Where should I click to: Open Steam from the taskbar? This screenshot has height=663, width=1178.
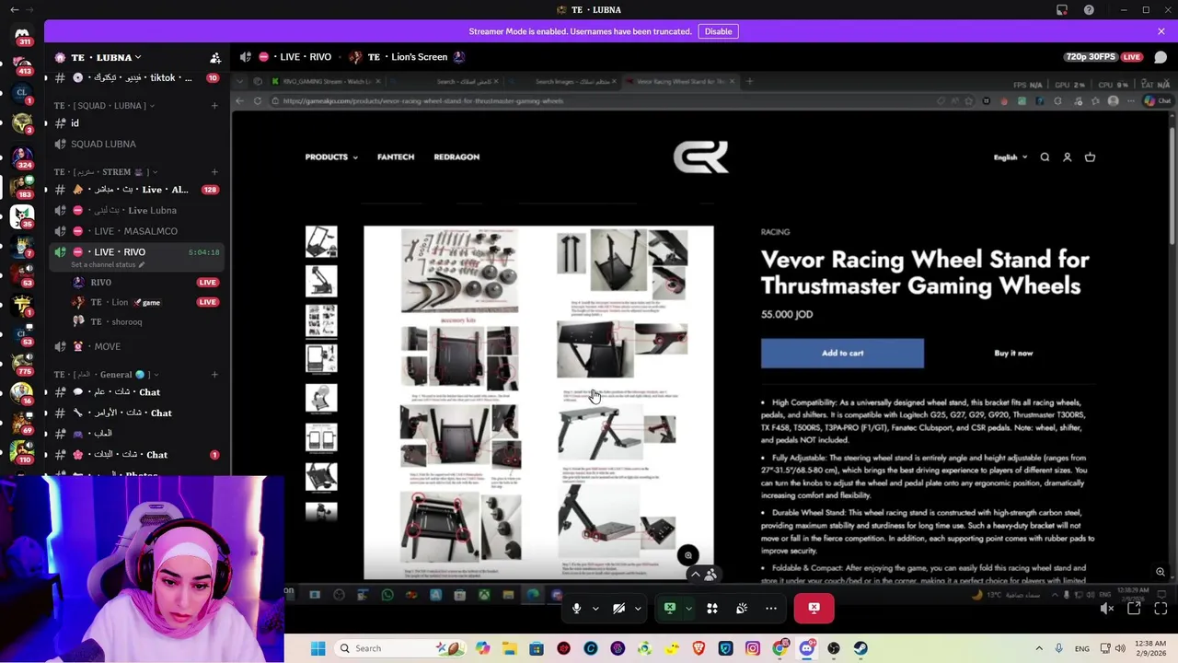point(860,648)
